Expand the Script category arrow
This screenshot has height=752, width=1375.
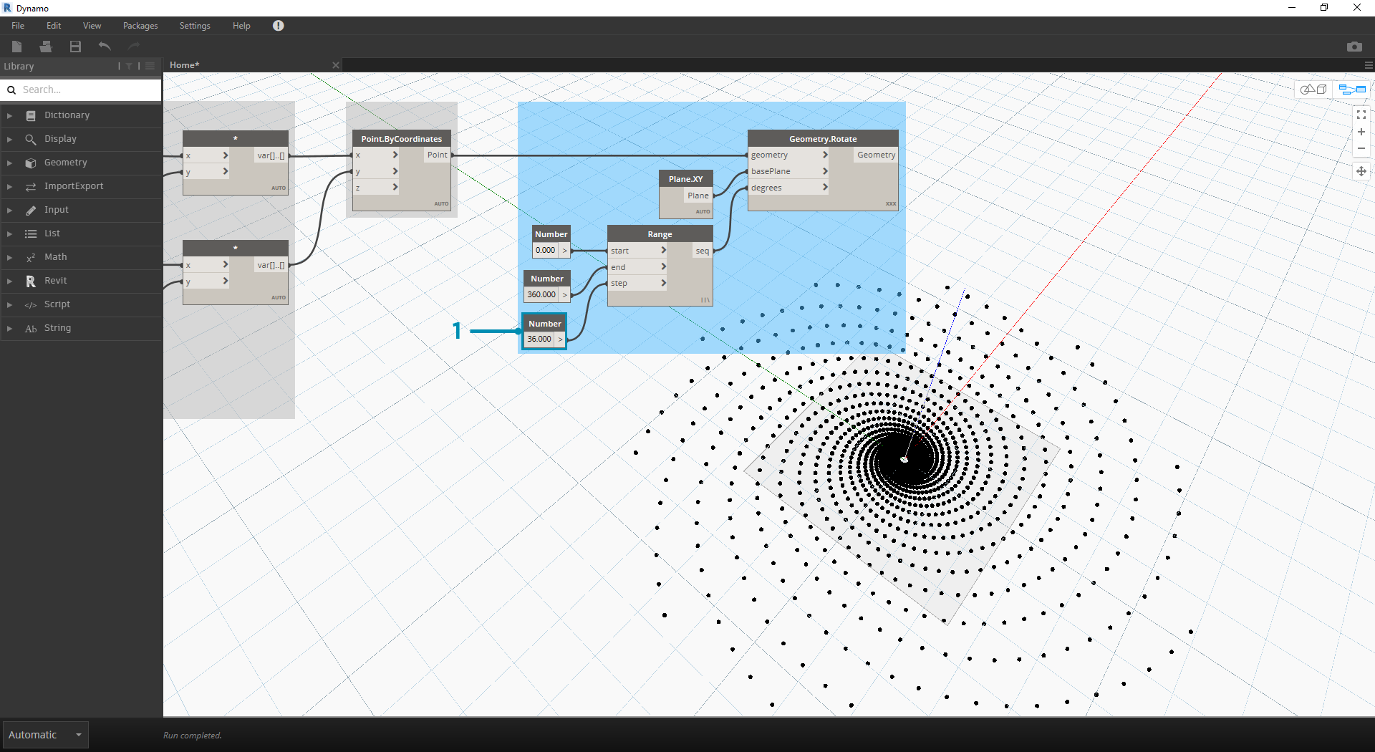click(x=9, y=304)
